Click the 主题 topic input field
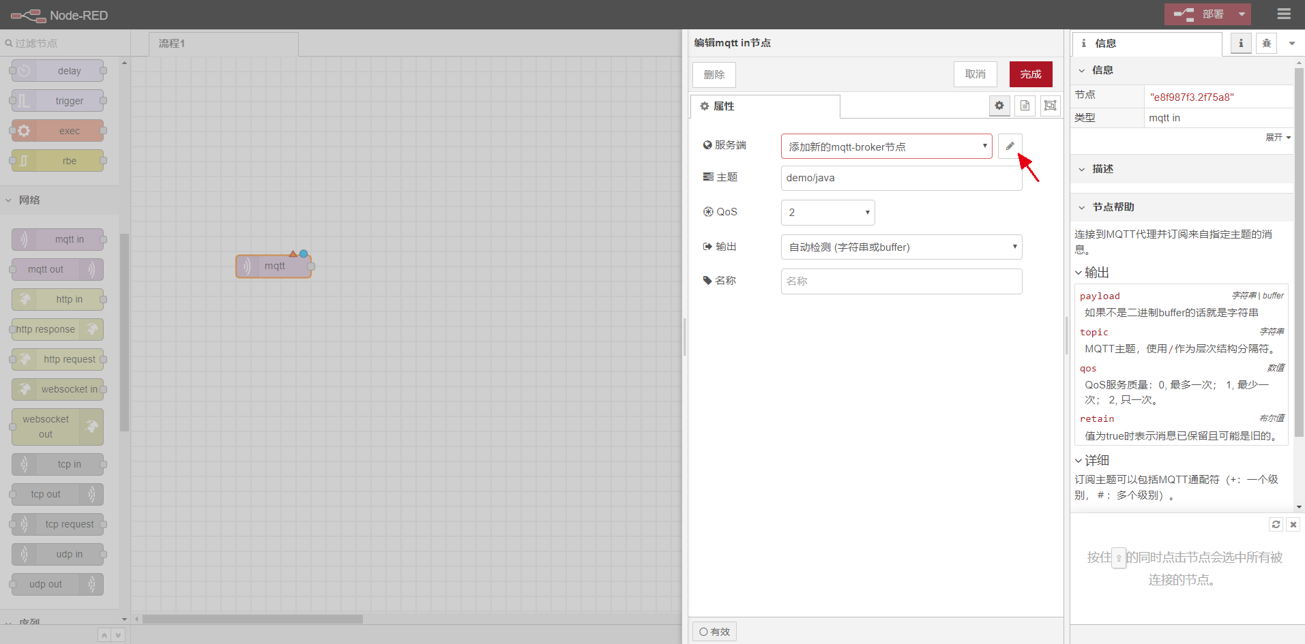This screenshot has height=644, width=1305. pyautogui.click(x=901, y=178)
